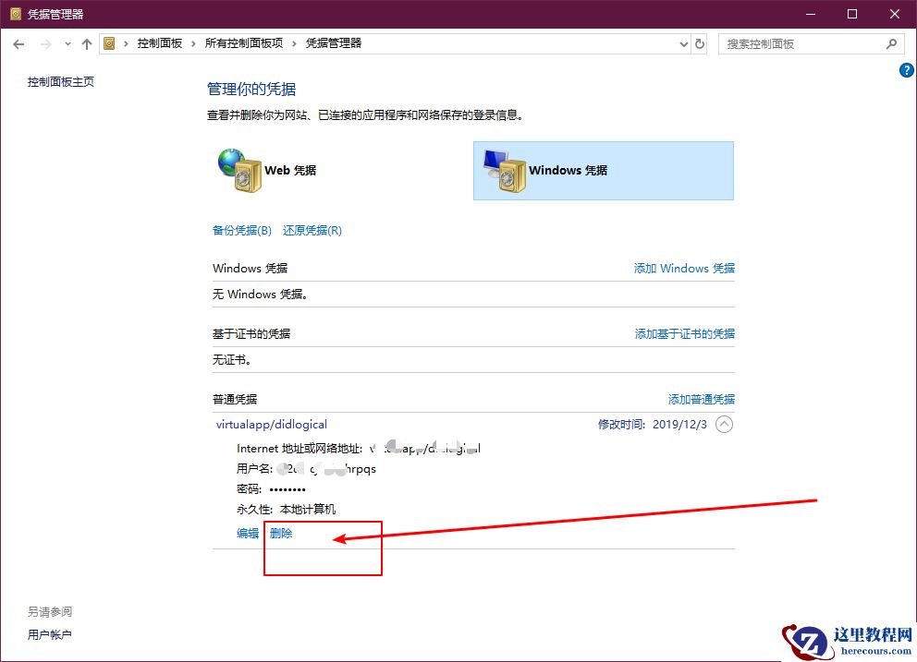Viewport: 917px width, 662px height.
Task: Open 用户帐户 in the sidebar
Action: pos(50,634)
